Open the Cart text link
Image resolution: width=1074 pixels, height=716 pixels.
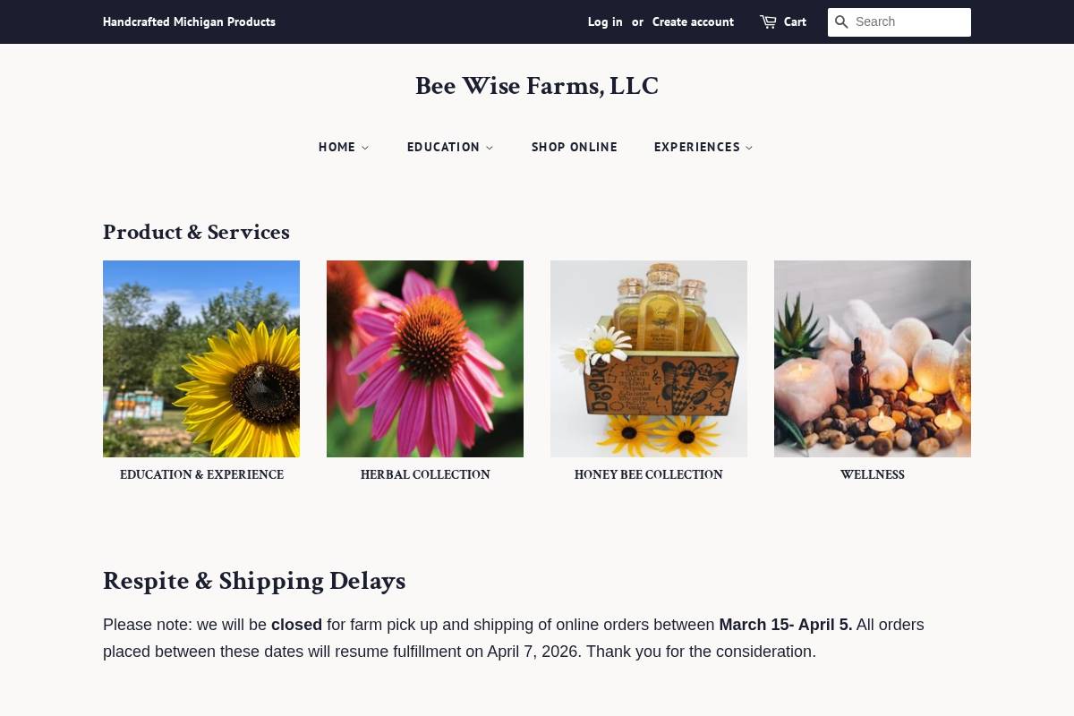[x=794, y=21]
